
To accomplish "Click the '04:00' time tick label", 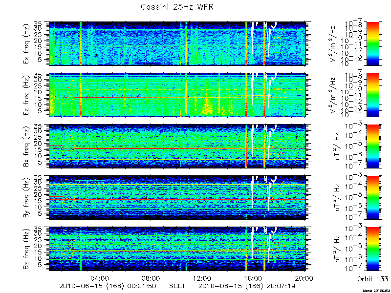I will (100, 278).
